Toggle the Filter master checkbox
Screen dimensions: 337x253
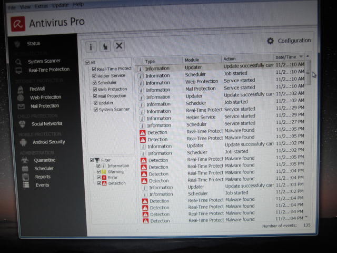click(92, 160)
